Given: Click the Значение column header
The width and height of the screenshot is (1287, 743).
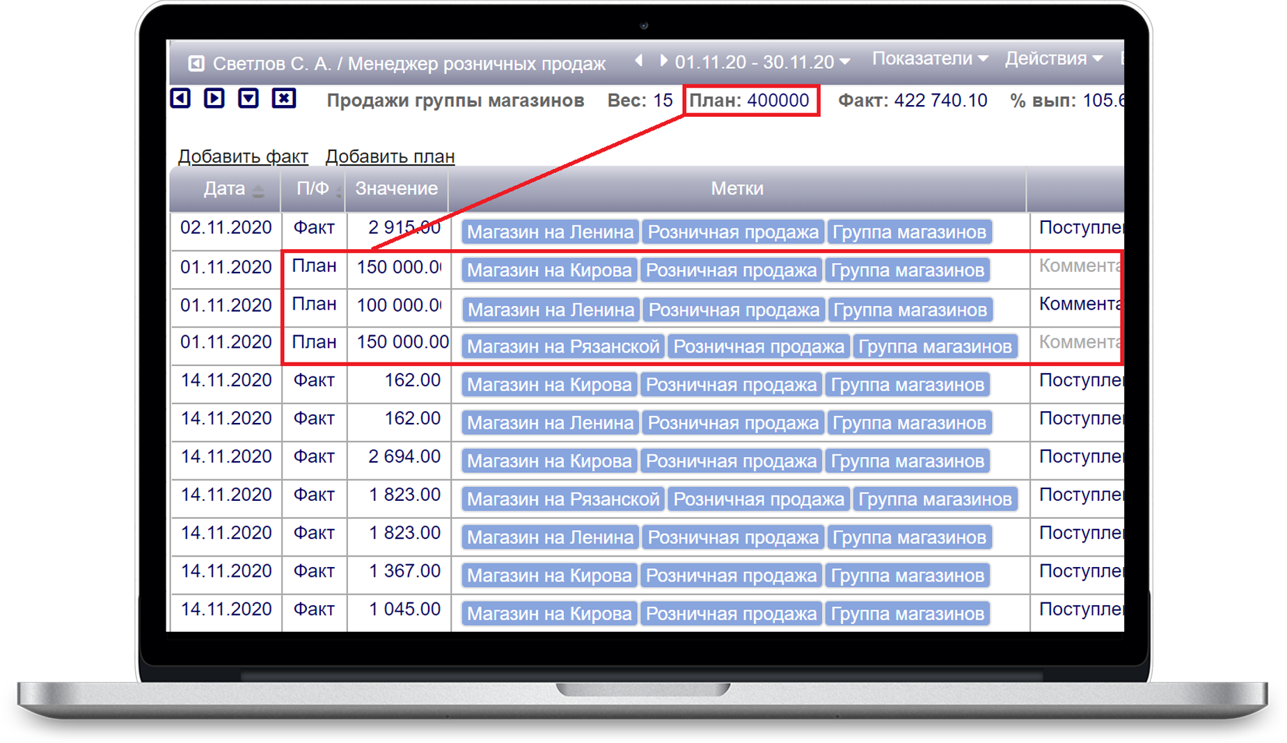Looking at the screenshot, I should pyautogui.click(x=396, y=189).
